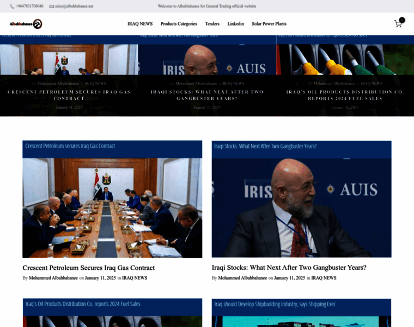Click phone number +9647831708040
The image size is (414, 327).
(x=29, y=6)
